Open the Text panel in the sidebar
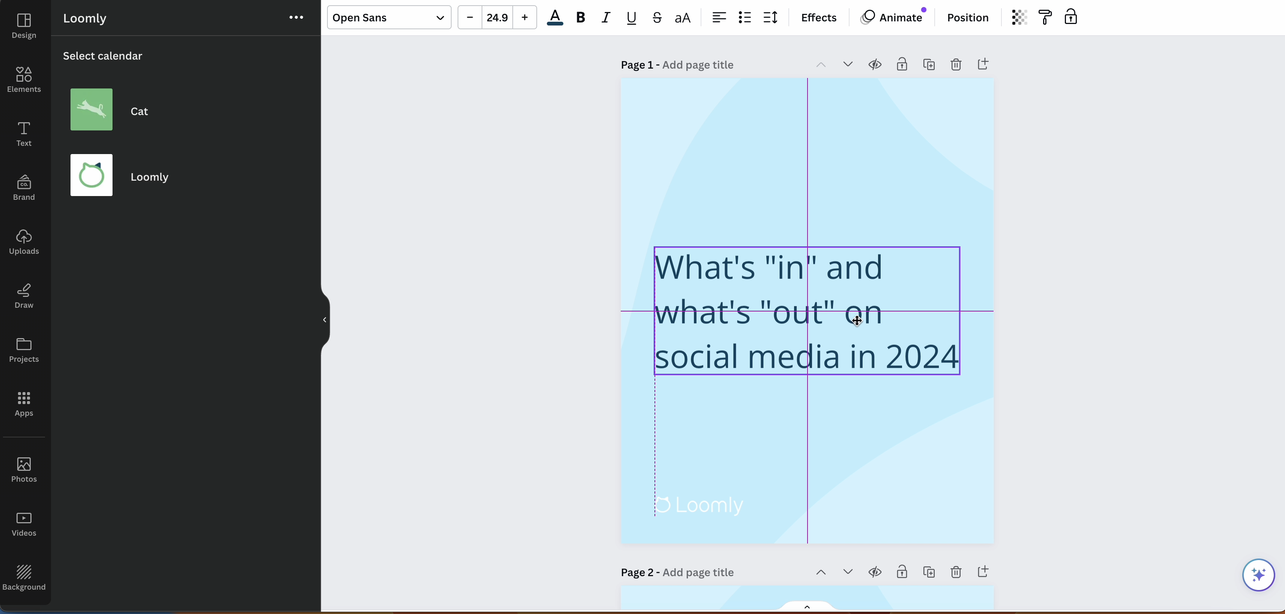Image resolution: width=1285 pixels, height=614 pixels. point(24,133)
